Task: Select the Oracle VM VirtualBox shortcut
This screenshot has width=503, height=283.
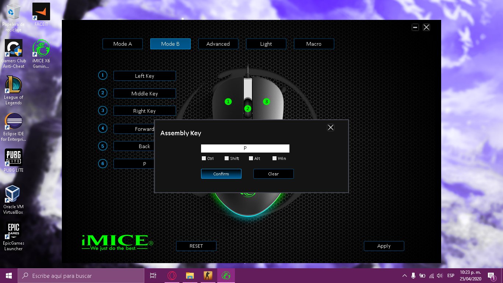Action: coord(14,200)
